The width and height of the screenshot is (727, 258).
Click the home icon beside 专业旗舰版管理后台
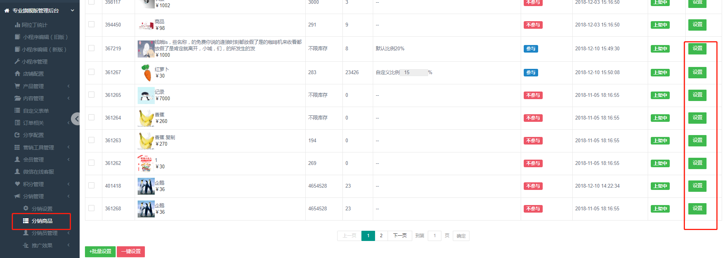[x=7, y=11]
